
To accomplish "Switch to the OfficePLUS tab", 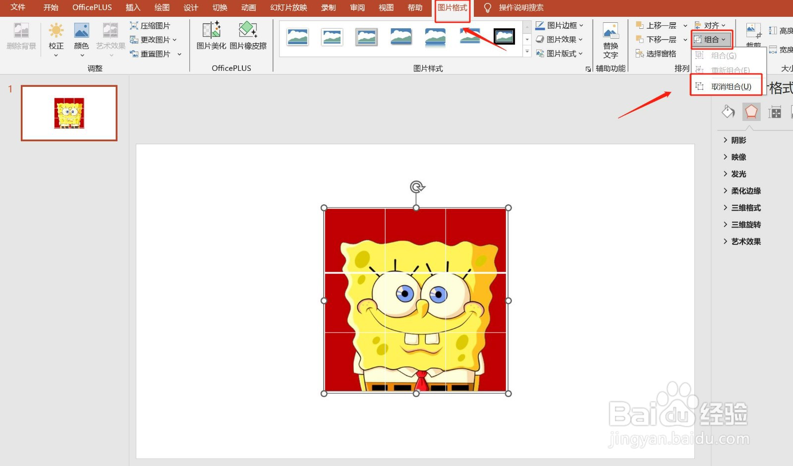I will click(92, 7).
